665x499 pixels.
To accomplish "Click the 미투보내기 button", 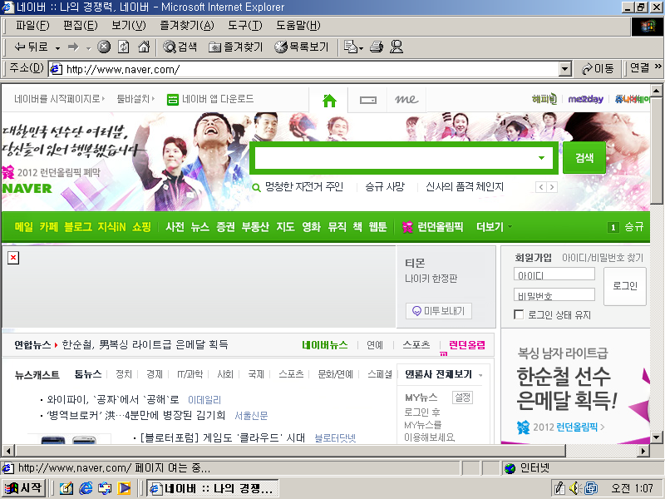I will tap(439, 311).
